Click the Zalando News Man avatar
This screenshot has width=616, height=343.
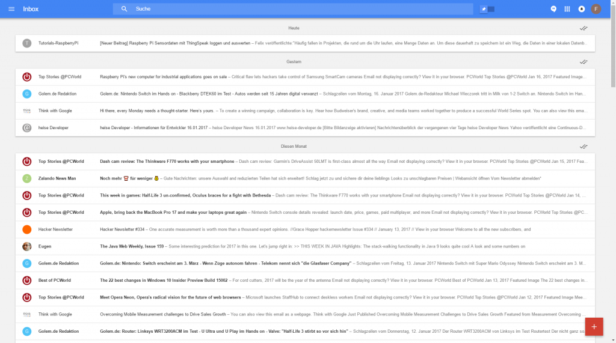point(26,178)
